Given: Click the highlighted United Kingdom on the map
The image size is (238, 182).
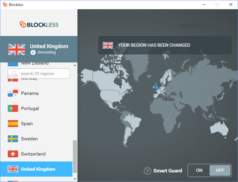Looking at the screenshot, I should click(156, 86).
